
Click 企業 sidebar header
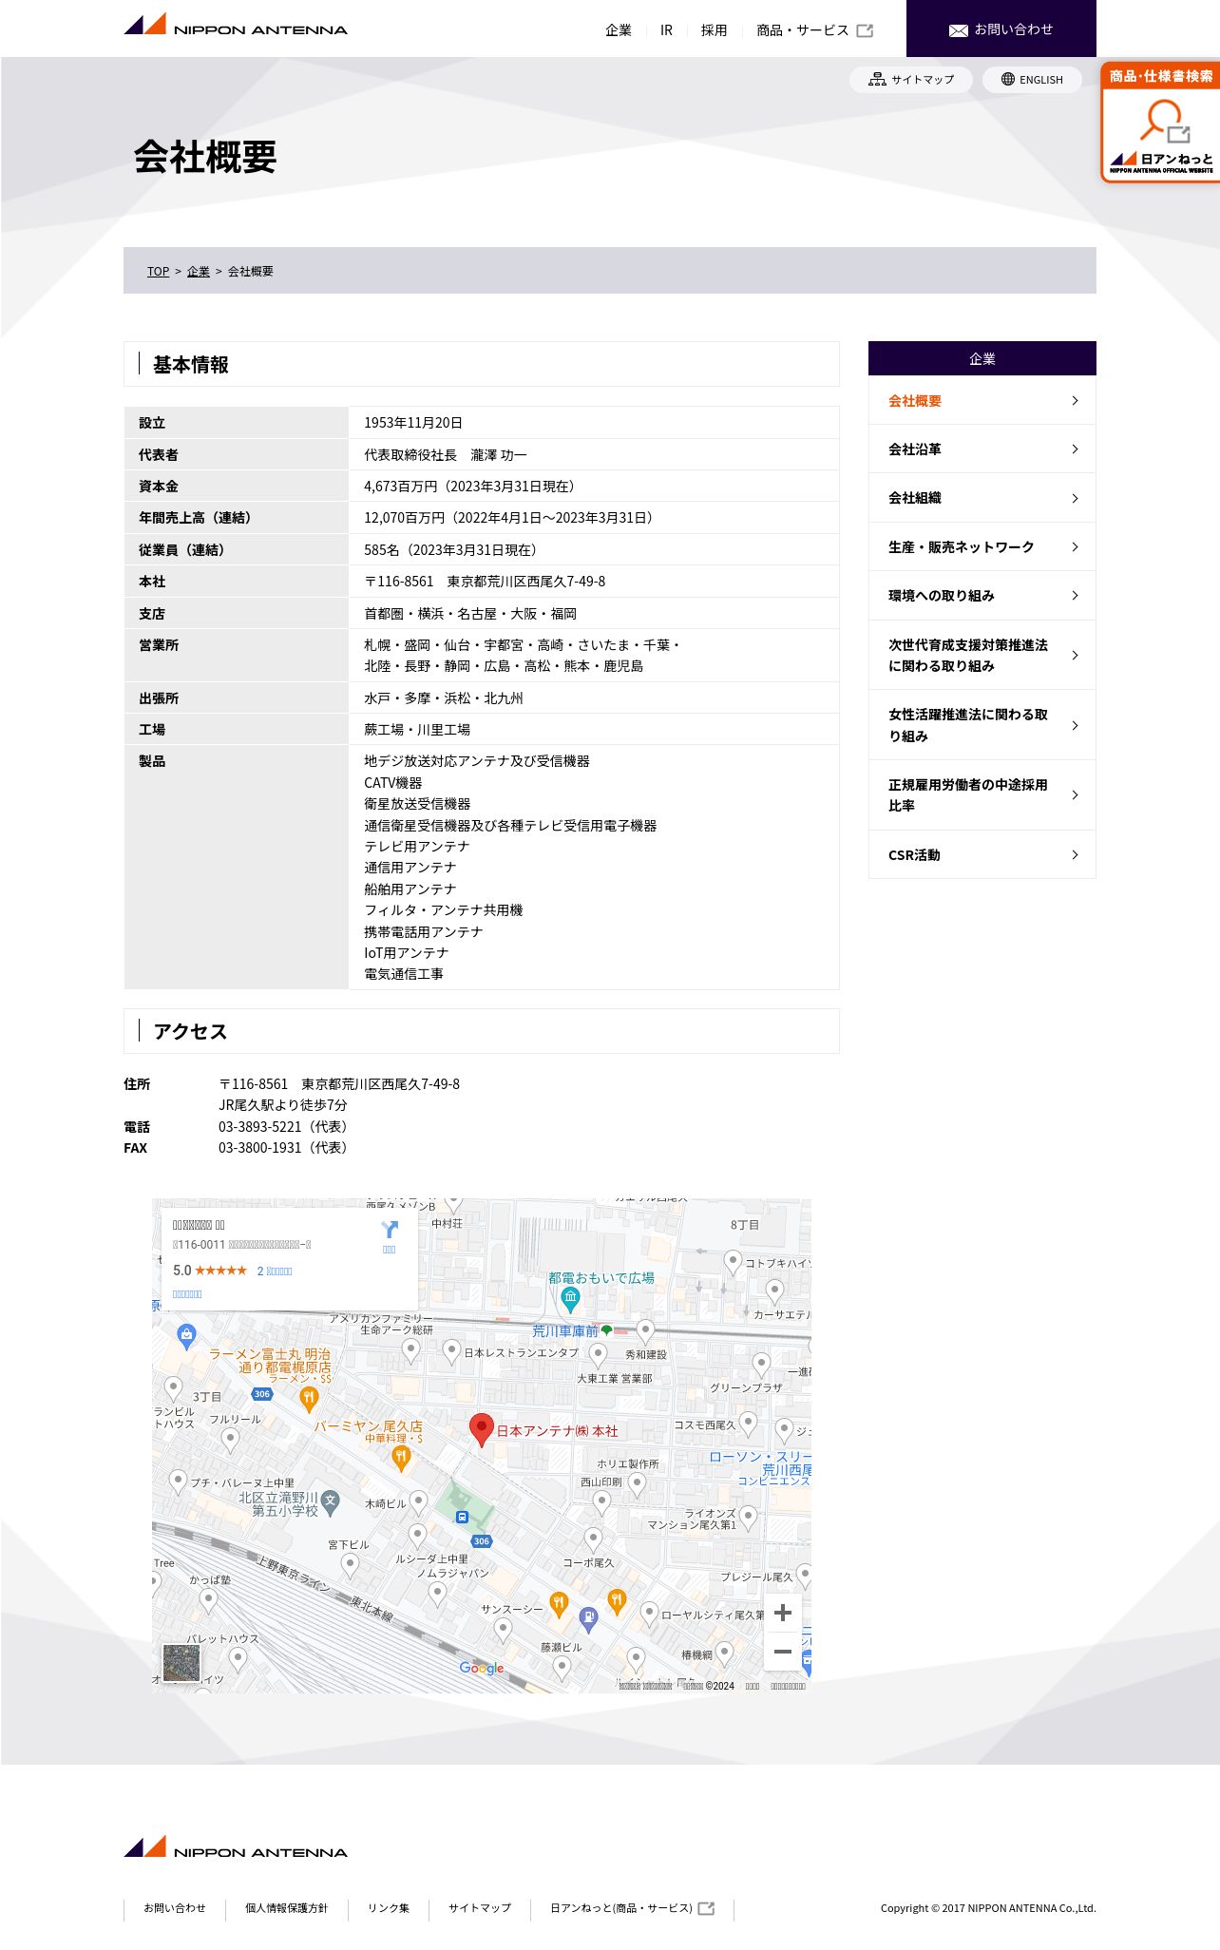click(x=982, y=358)
